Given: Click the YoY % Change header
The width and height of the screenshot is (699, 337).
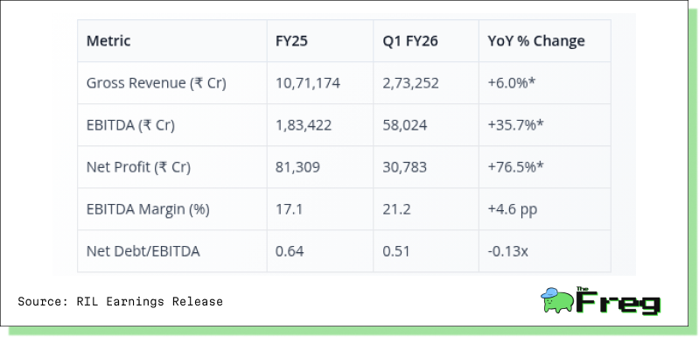Looking at the screenshot, I should click(535, 41).
